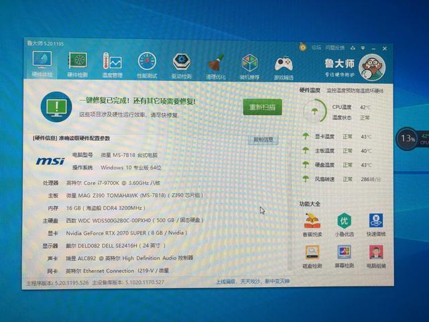Viewport: 429px width, 322px height.
Task: Click the hardware list vertical scrollbar
Action: [x=290, y=204]
